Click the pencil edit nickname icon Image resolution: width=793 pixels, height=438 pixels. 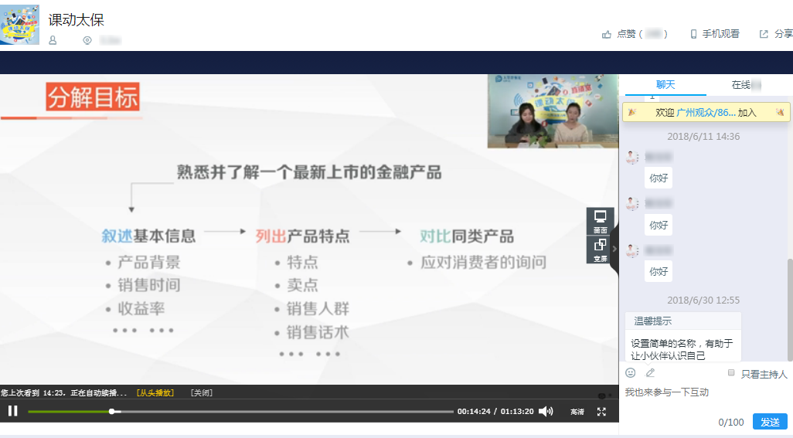point(650,373)
